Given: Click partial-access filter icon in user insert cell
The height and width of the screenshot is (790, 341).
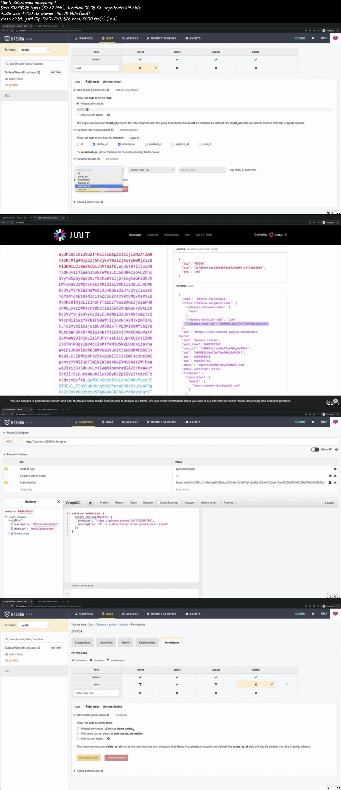Looking at the screenshot, I should tap(140, 684).
